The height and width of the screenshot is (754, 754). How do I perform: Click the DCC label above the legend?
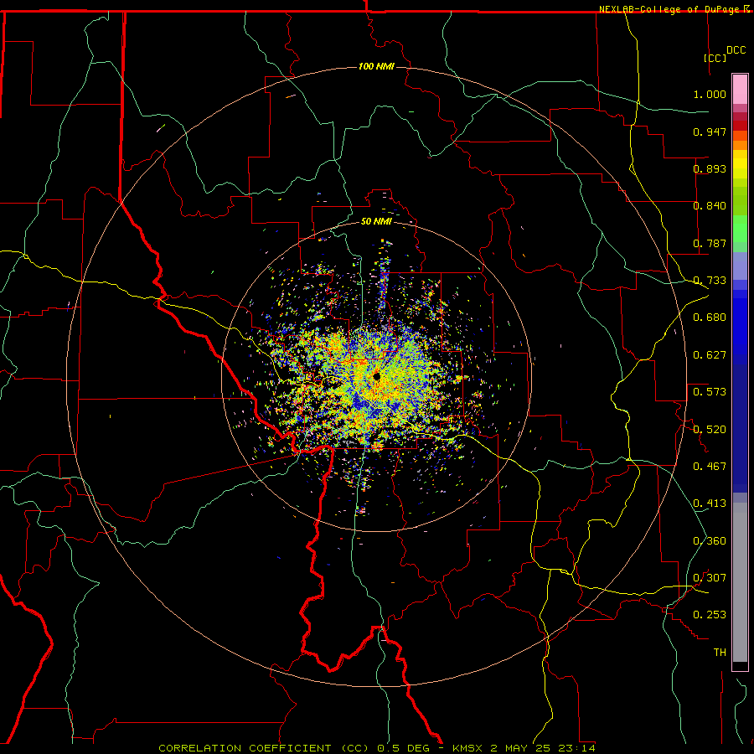(736, 50)
